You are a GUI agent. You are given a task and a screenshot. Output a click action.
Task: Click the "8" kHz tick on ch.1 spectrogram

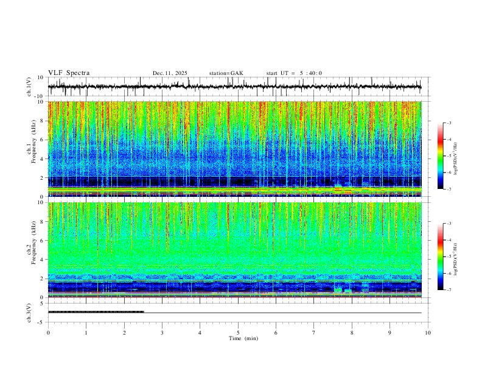pyautogui.click(x=42, y=121)
